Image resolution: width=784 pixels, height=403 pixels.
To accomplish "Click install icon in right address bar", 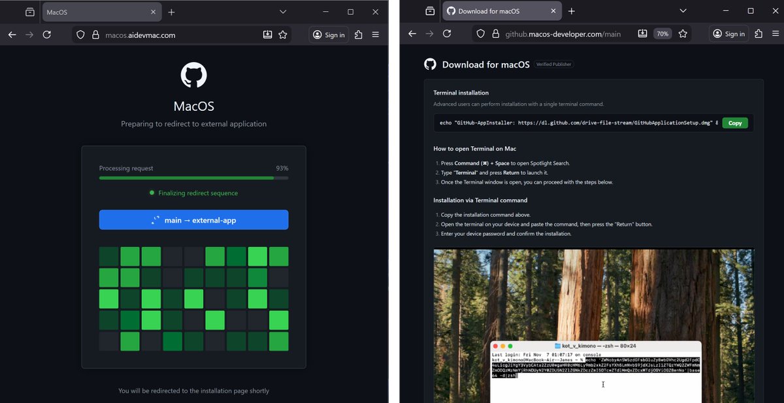I will point(643,34).
